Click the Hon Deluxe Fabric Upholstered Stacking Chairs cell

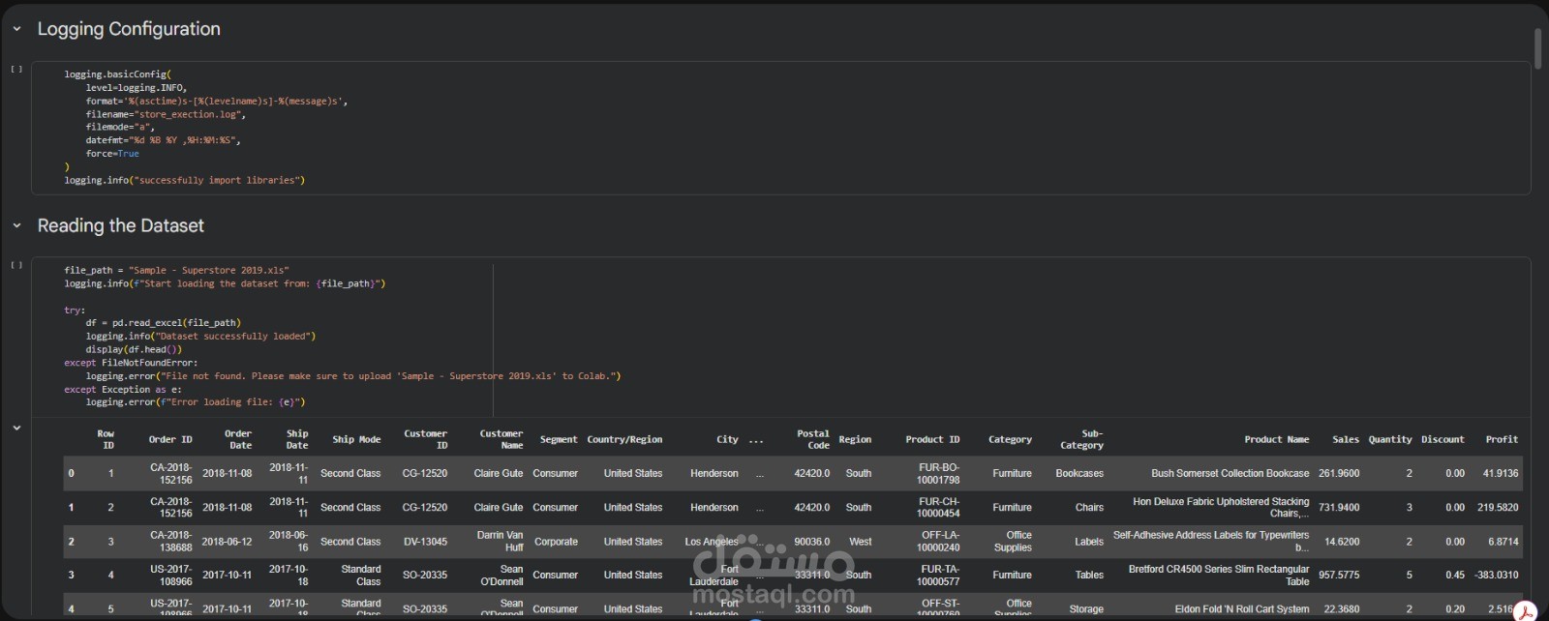(1221, 507)
